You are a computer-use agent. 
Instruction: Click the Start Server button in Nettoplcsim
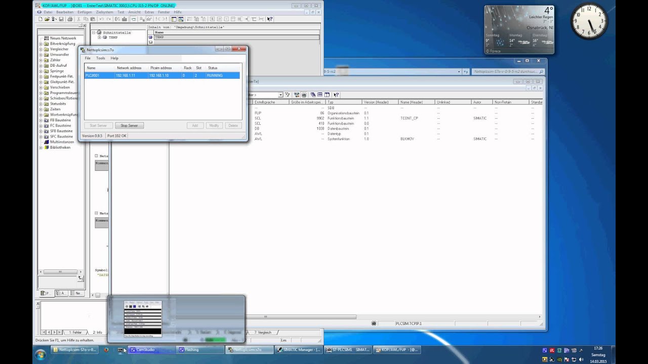click(98, 125)
